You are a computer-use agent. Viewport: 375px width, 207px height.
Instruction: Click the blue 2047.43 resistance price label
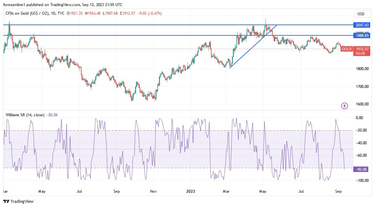(361, 25)
